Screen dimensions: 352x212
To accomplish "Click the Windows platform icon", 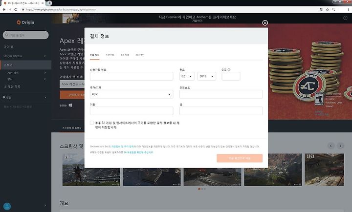I will point(70,105).
